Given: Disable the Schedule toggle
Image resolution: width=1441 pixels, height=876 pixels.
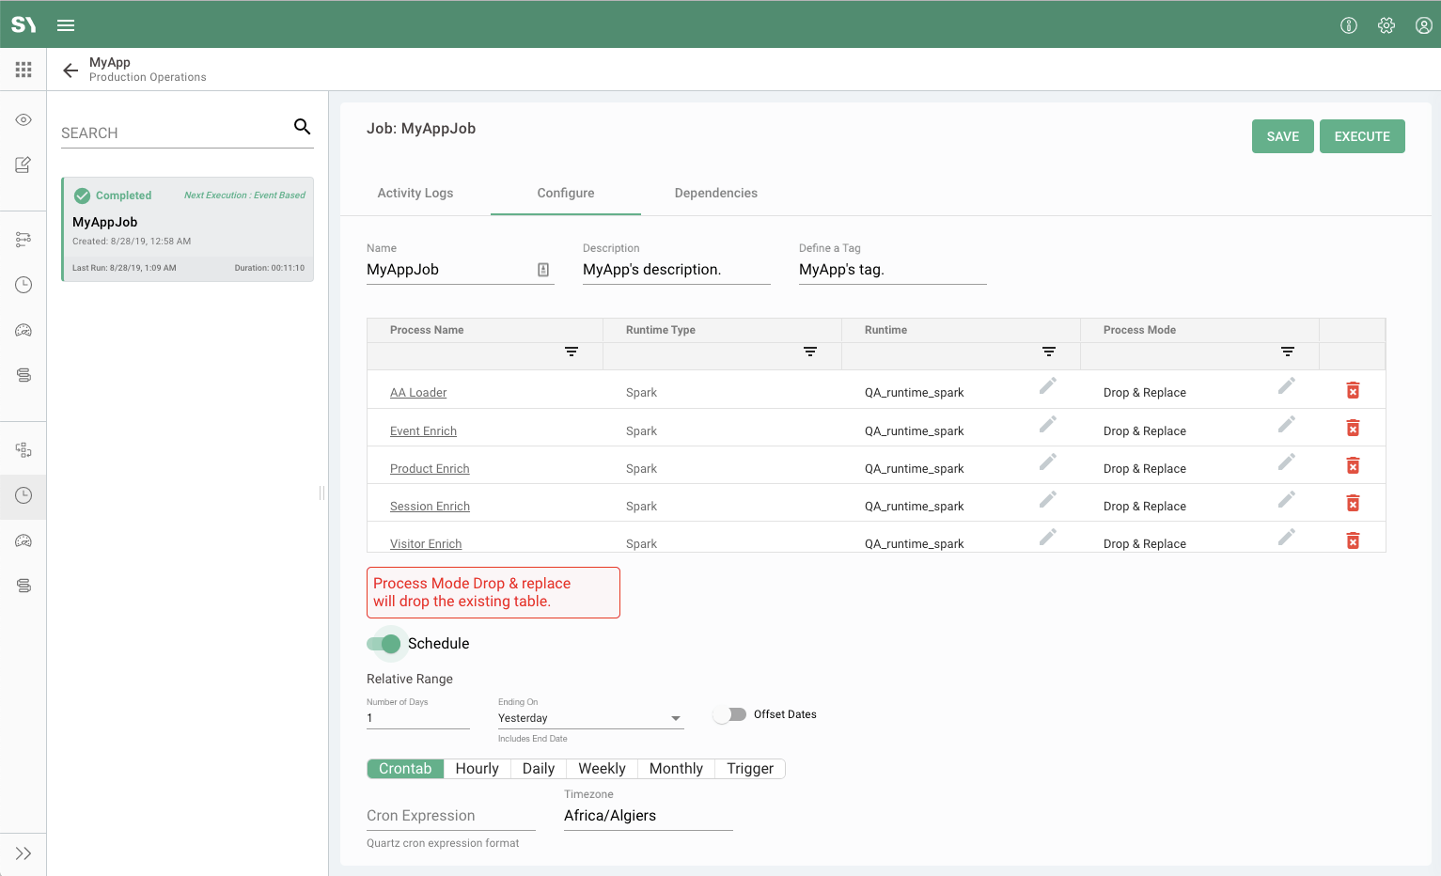Looking at the screenshot, I should click(x=384, y=644).
